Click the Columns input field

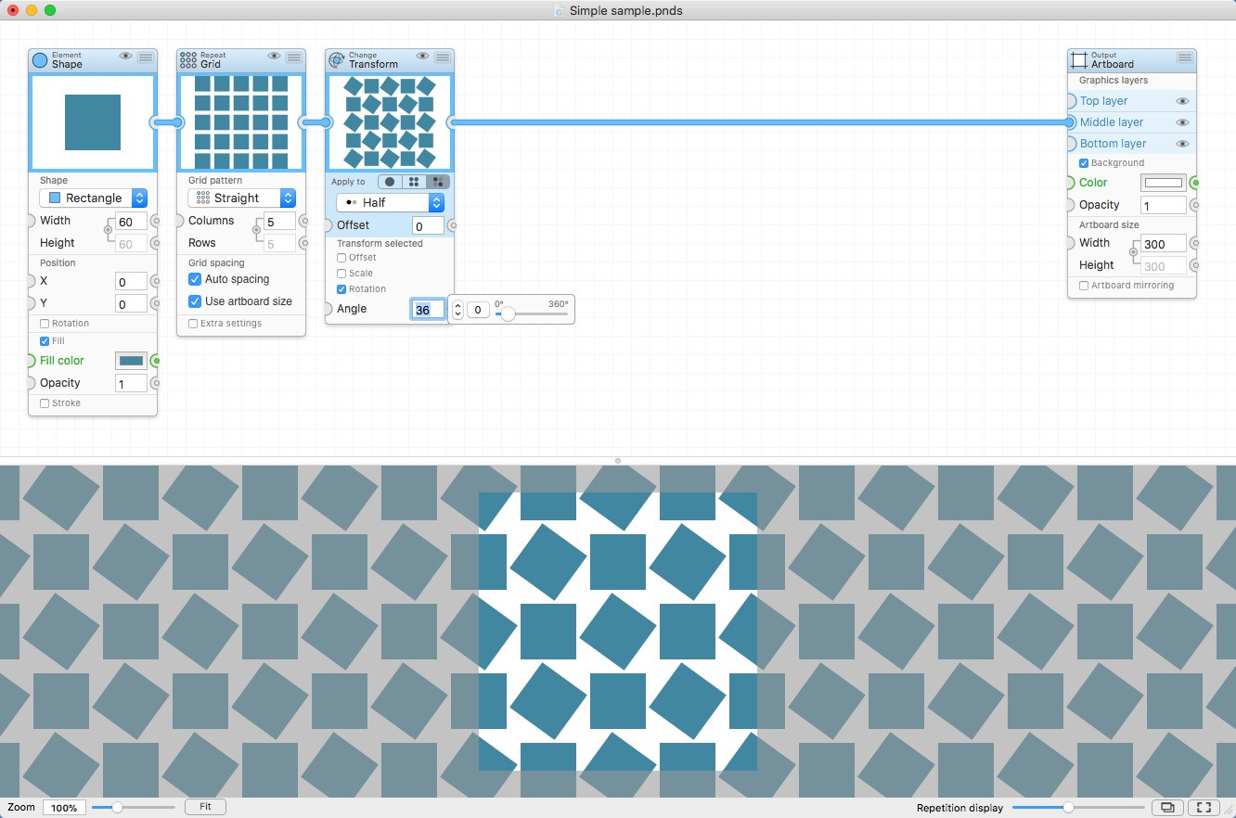tap(279, 221)
